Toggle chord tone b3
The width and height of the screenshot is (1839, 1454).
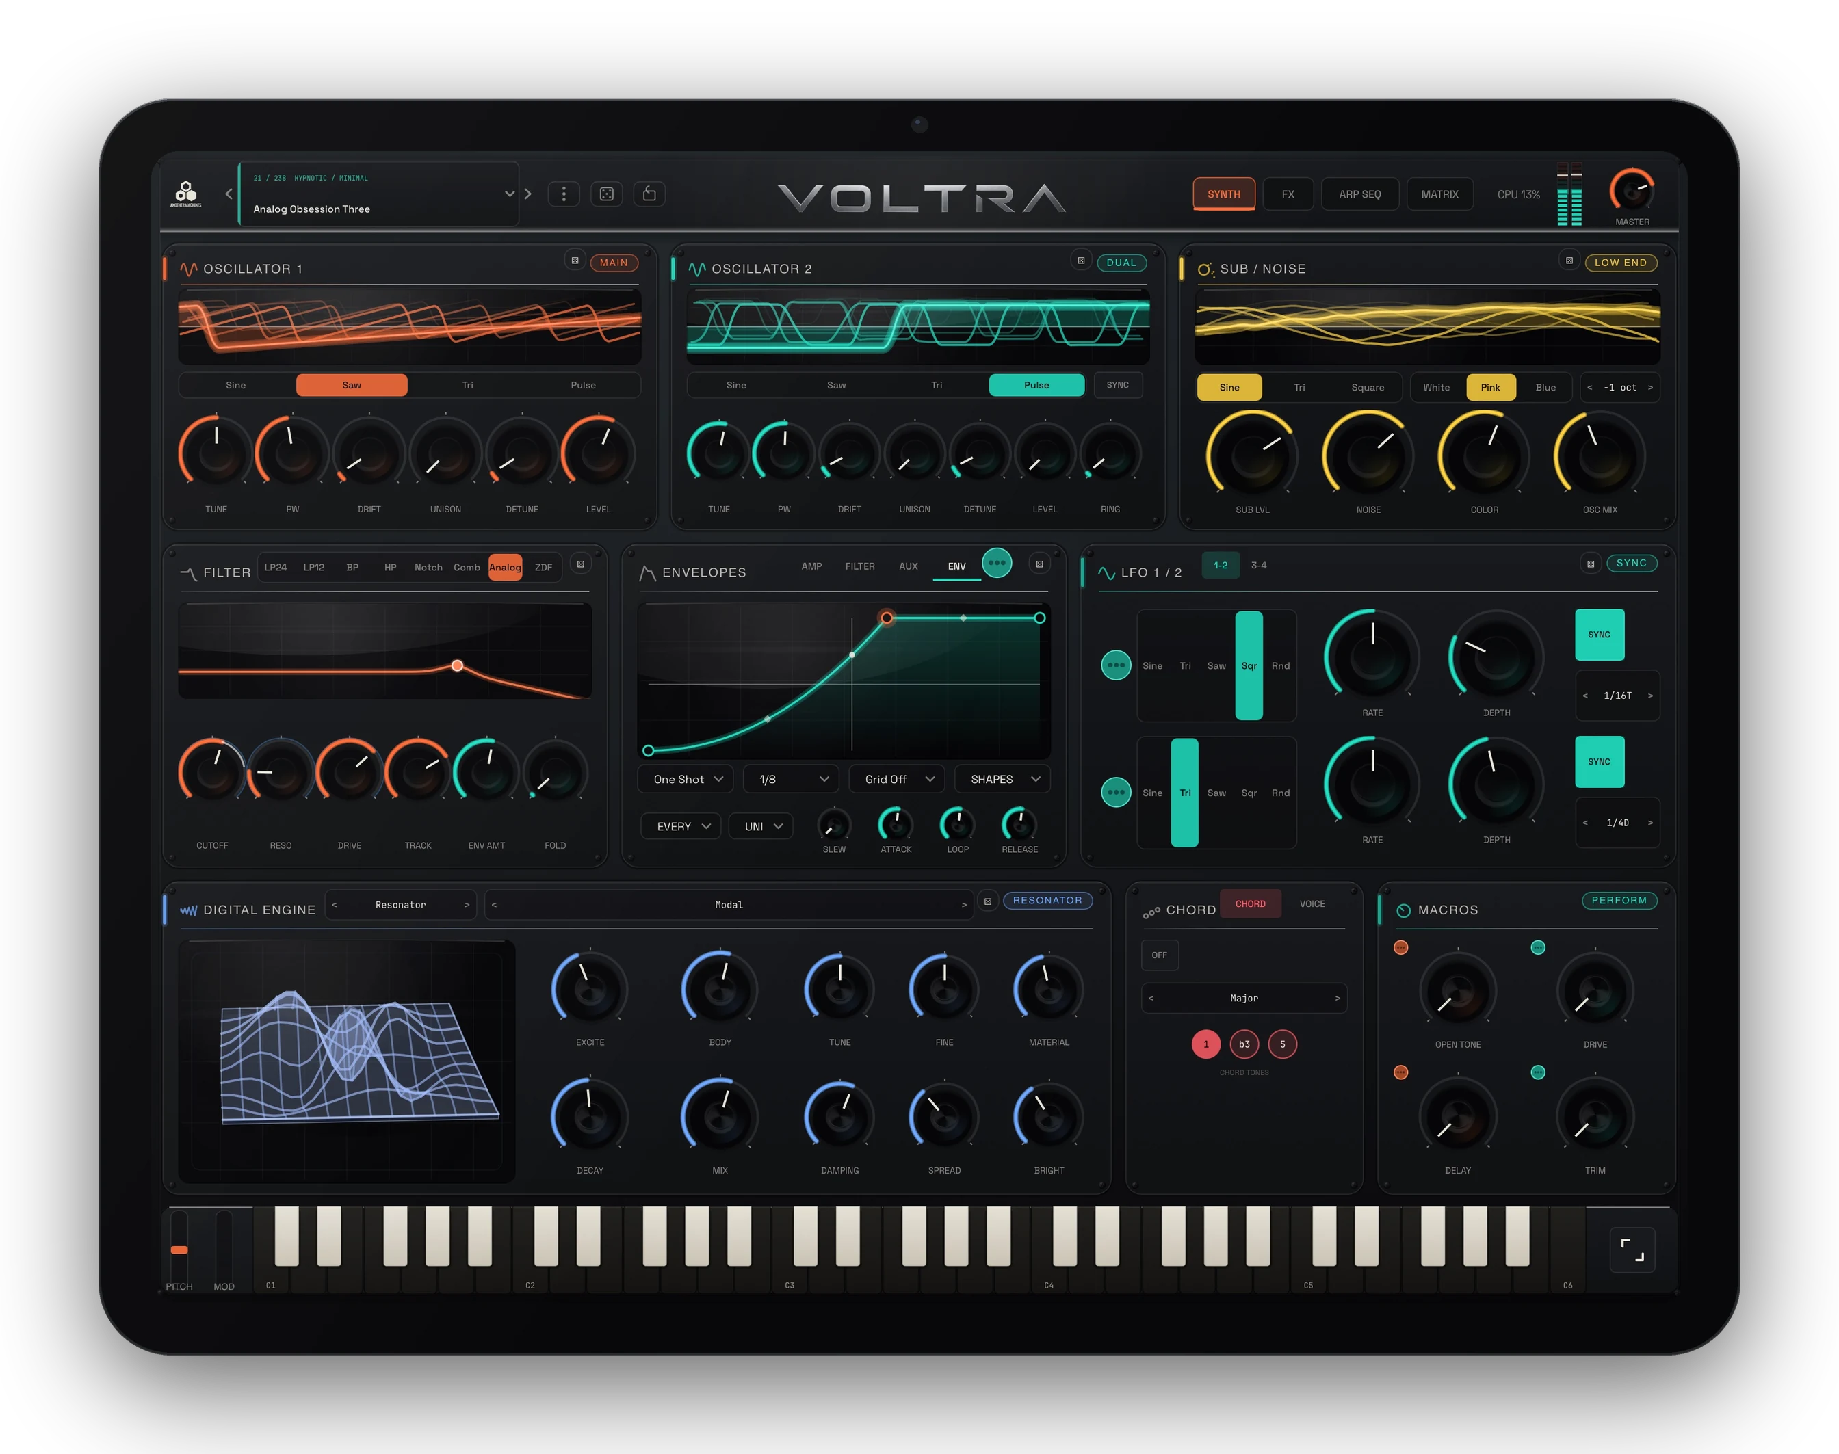pos(1244,1044)
